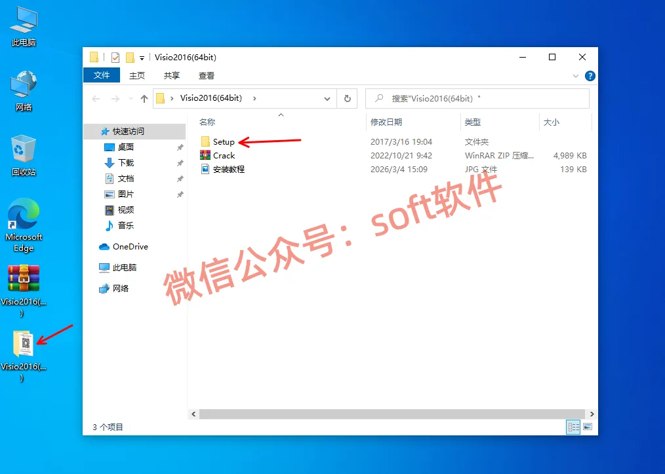This screenshot has height=474, width=665.
Task: Open 图片 in quick access
Action: pos(125,194)
